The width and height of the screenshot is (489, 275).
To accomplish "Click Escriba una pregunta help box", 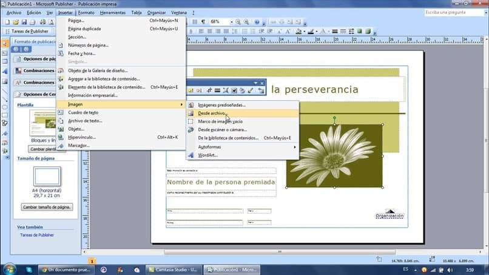I will (x=454, y=13).
